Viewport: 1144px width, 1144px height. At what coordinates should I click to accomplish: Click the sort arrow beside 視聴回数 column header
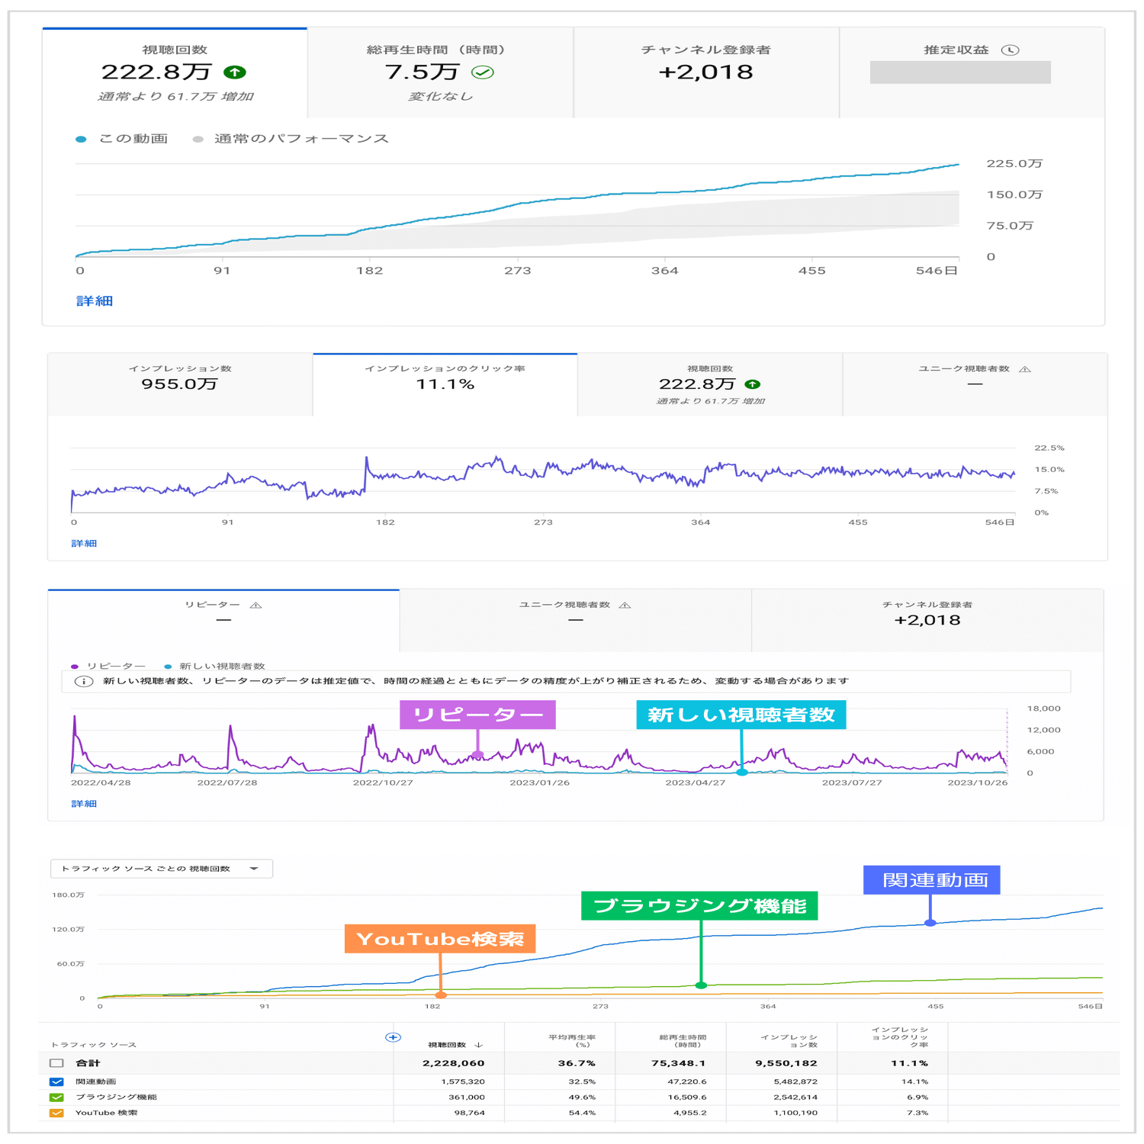[x=478, y=1045]
